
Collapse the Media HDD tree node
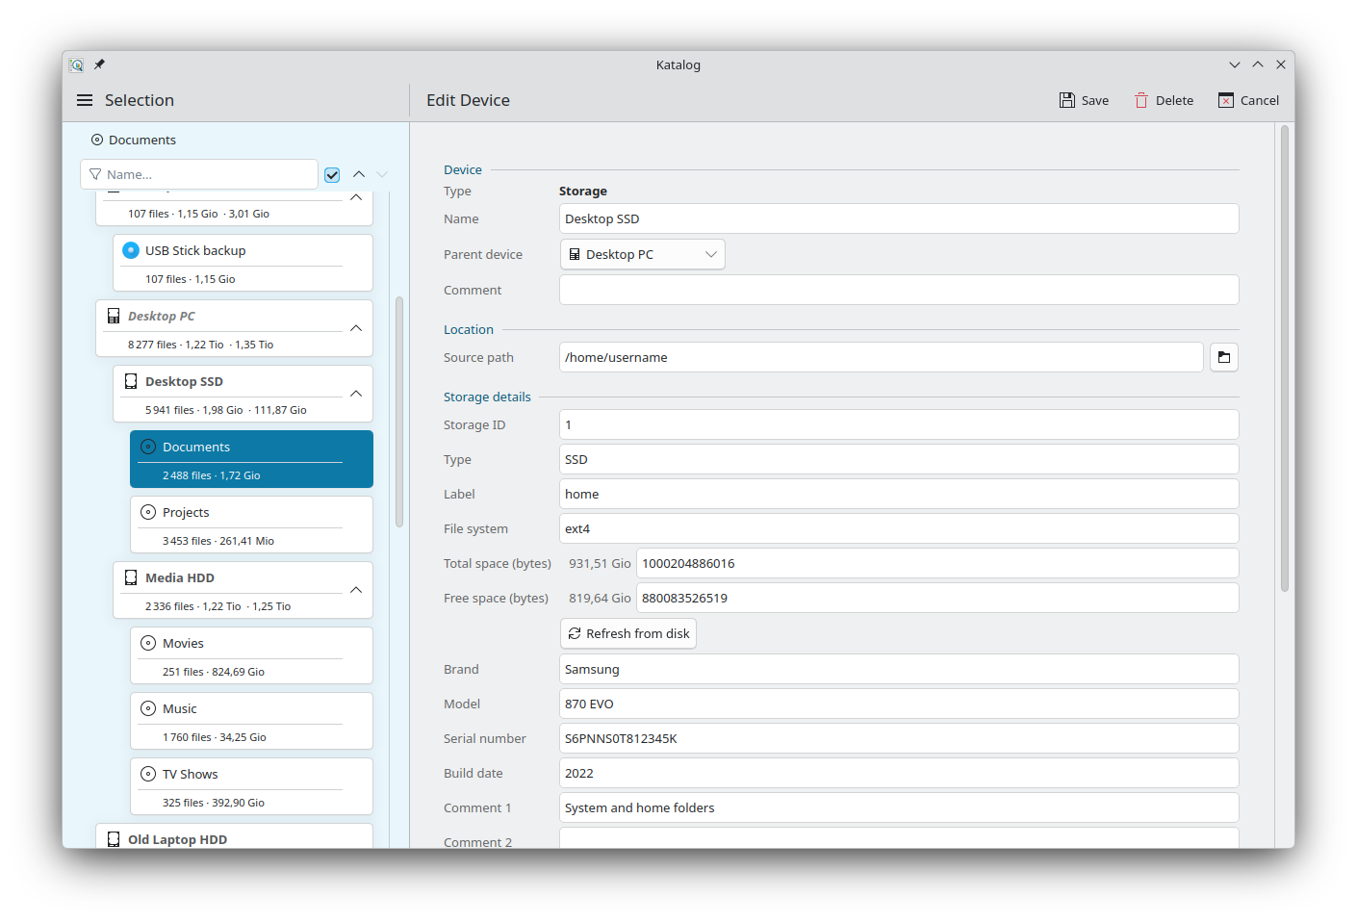click(356, 590)
